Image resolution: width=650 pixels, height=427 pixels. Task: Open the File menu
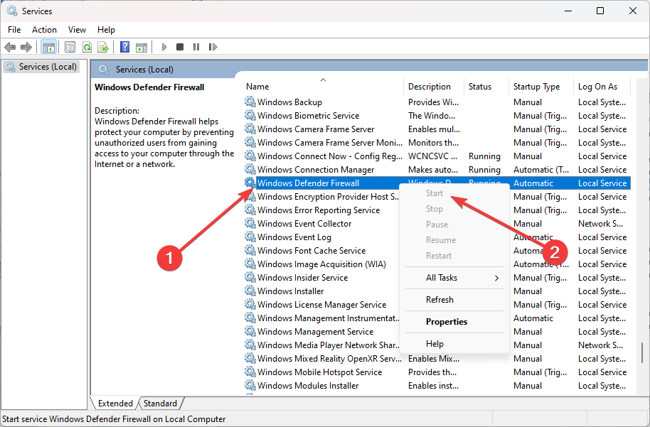tap(14, 30)
